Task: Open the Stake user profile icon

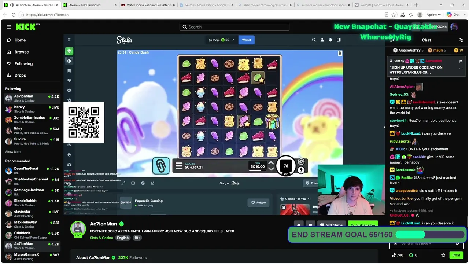Action: click(322, 40)
